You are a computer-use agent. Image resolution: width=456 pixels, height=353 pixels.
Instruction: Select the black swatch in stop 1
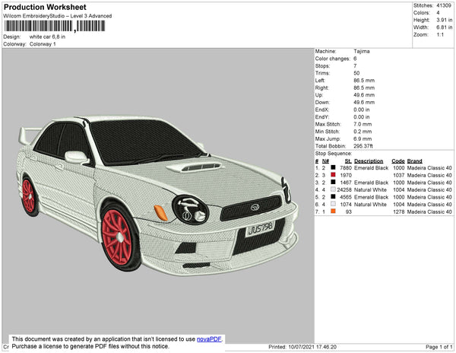click(x=333, y=168)
